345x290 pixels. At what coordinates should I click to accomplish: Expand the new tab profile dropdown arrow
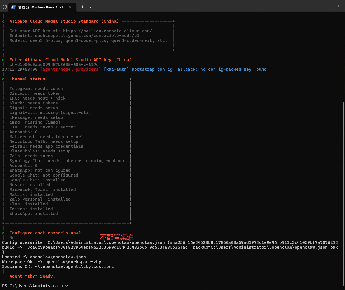tap(91, 7)
